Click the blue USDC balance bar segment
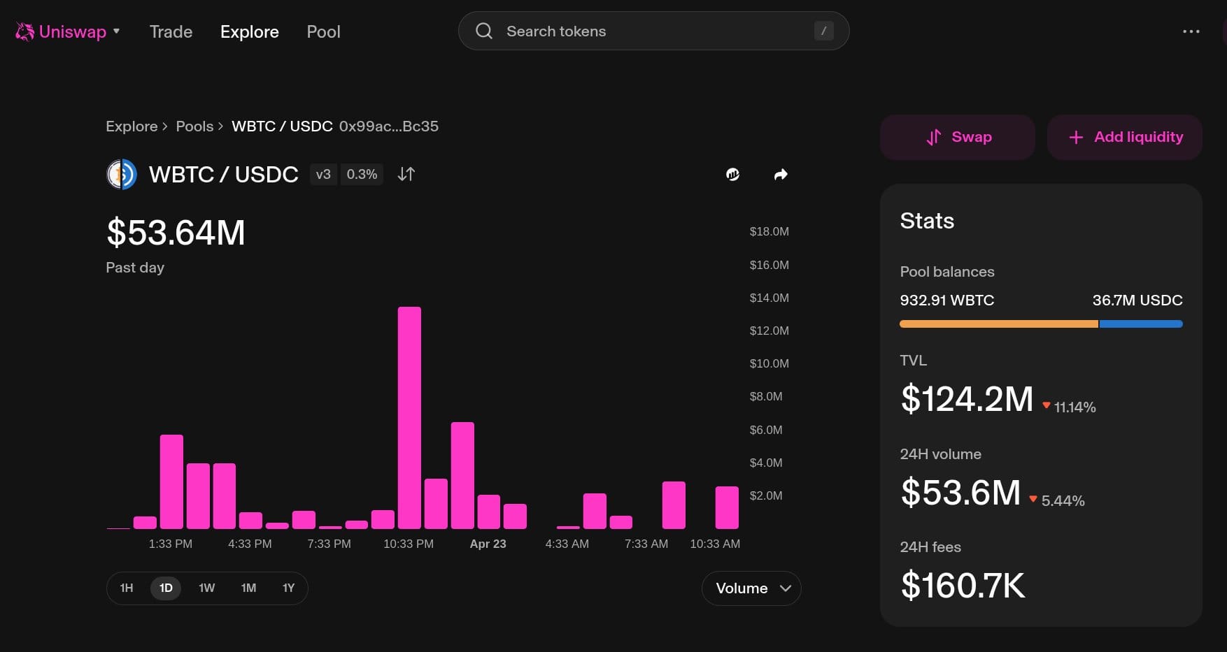The height and width of the screenshot is (652, 1227). [1141, 324]
